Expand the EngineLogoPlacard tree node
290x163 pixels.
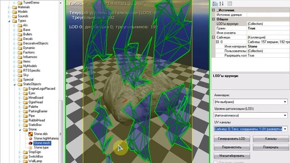[x=20, y=89]
